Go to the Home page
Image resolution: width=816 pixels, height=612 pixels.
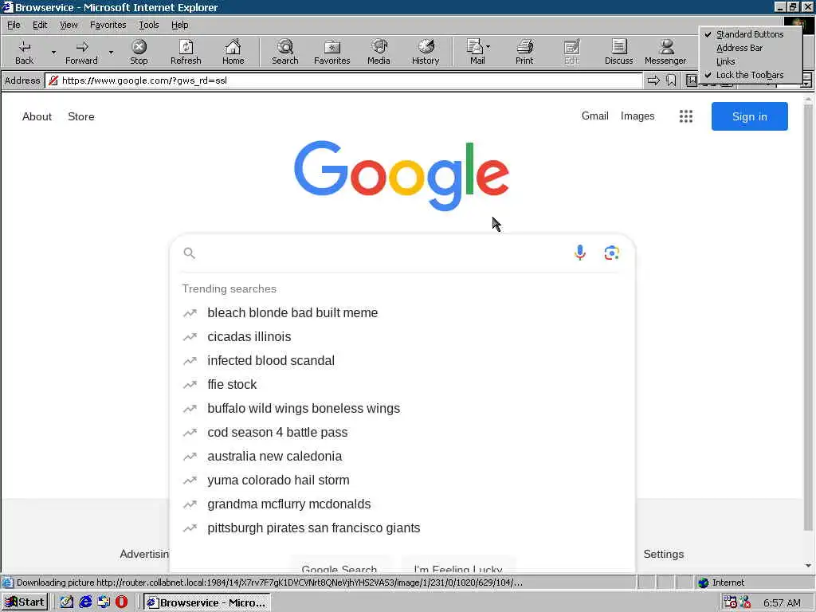point(233,52)
